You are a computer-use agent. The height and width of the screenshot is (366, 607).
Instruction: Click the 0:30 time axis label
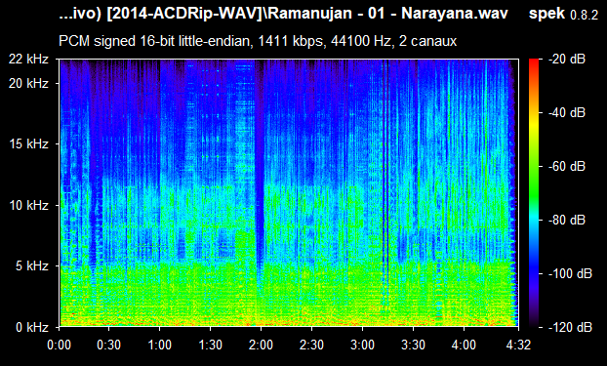109,345
